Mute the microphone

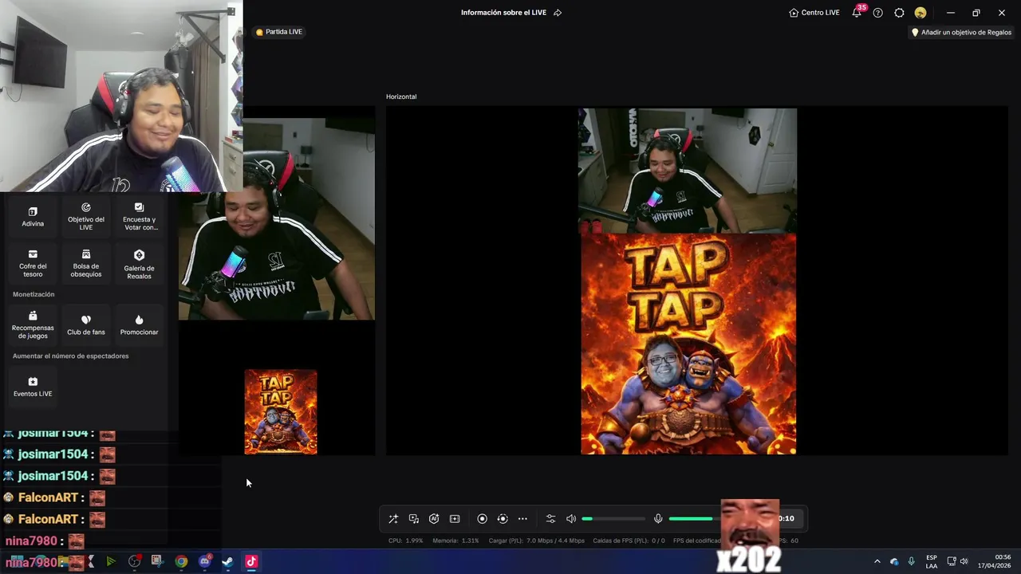(658, 519)
